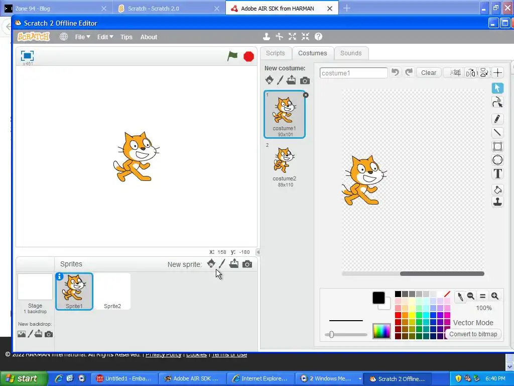Upload costume from file icon
This screenshot has width=514, height=386.
(291, 80)
